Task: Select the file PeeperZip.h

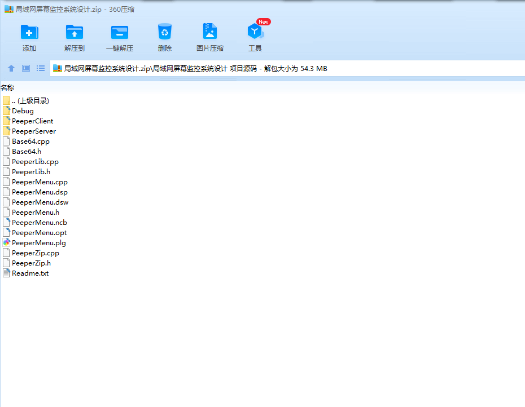Action: (27, 263)
